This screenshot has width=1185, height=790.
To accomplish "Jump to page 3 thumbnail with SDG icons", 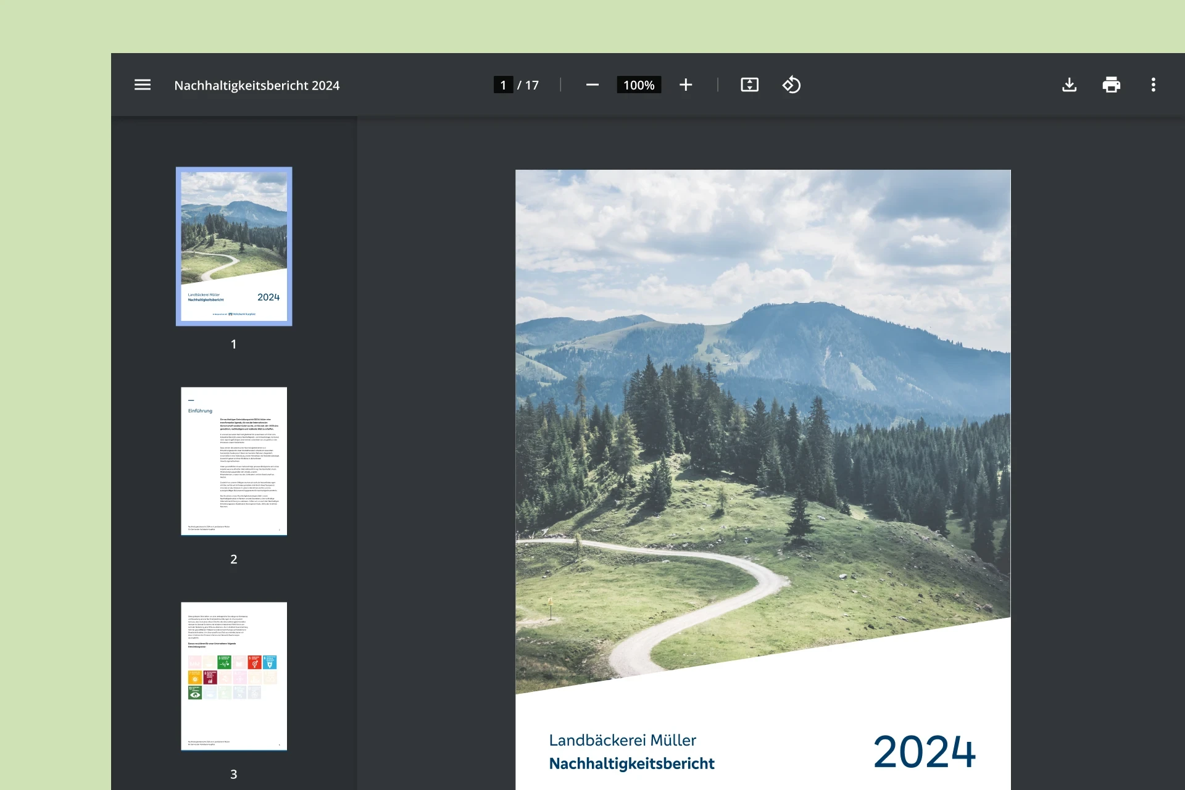I will 234,676.
